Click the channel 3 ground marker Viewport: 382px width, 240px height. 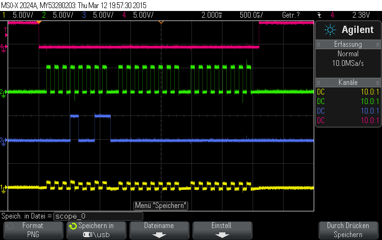pos(3,141)
